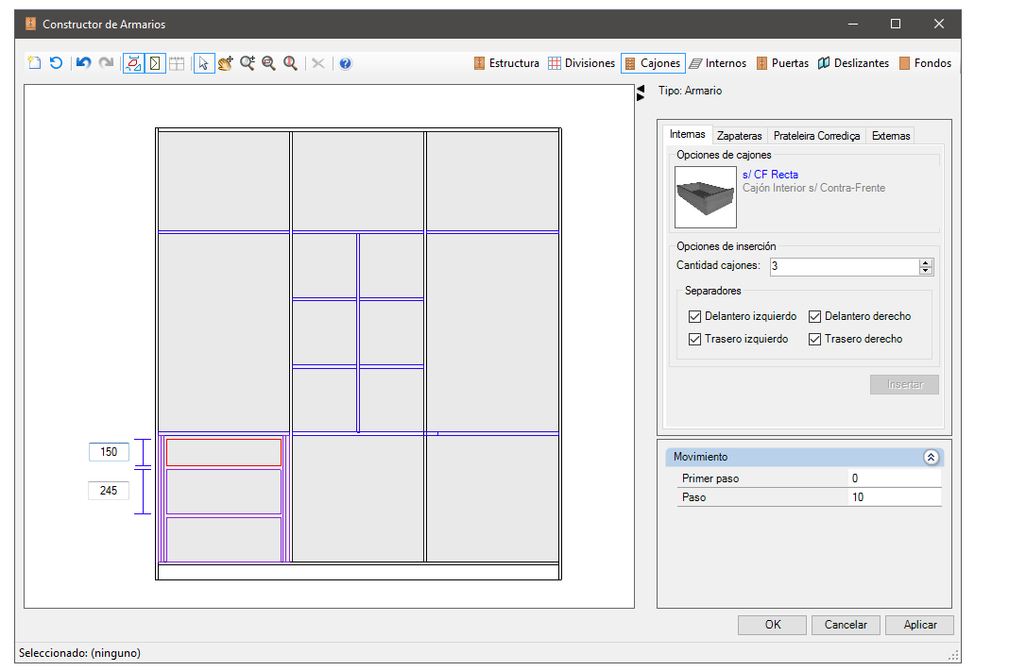Open the Divisiones section

pos(582,63)
